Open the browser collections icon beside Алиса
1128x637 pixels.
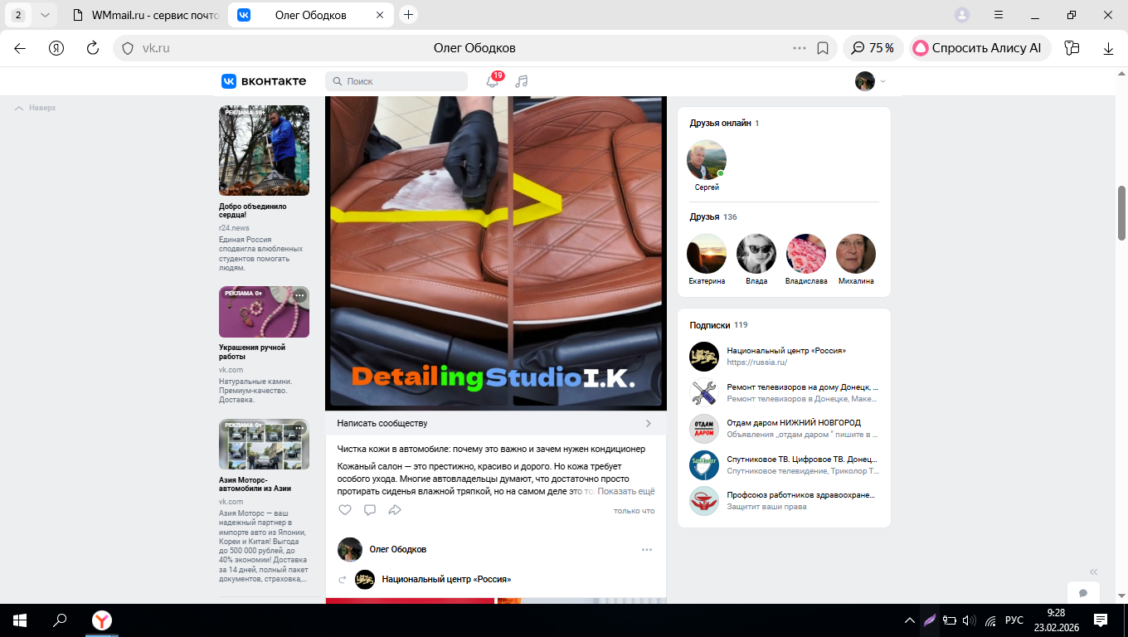[x=1072, y=48]
